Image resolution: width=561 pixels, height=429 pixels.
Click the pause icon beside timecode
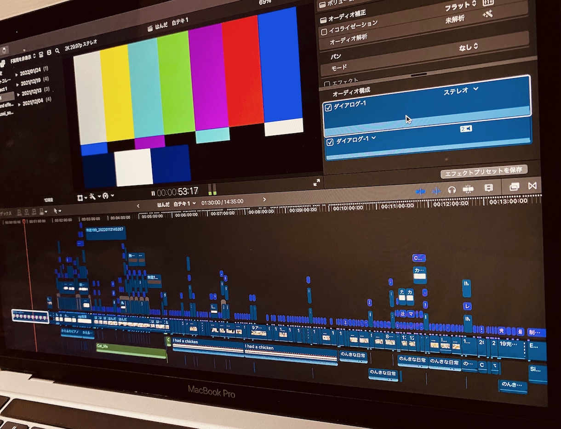[x=153, y=193]
